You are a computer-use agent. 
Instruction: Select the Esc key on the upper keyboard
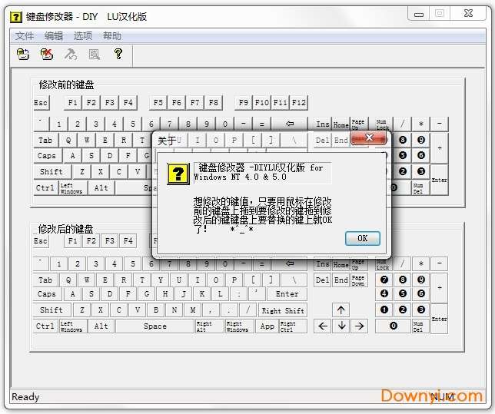click(41, 103)
